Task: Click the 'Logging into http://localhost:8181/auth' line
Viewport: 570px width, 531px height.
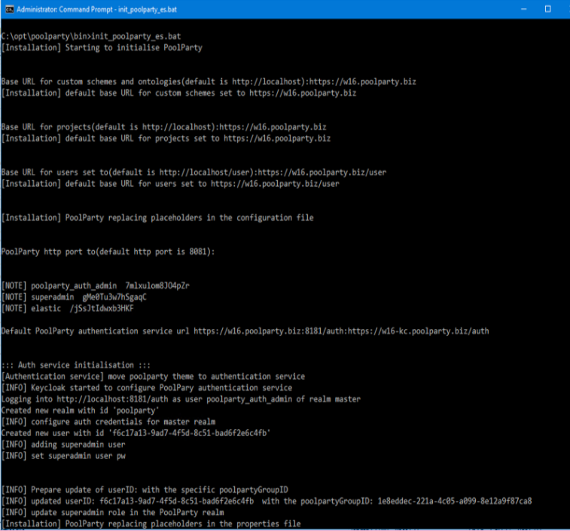Action: [181, 399]
